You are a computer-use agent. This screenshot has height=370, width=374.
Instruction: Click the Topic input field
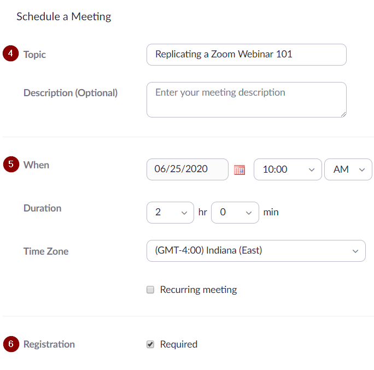point(247,55)
